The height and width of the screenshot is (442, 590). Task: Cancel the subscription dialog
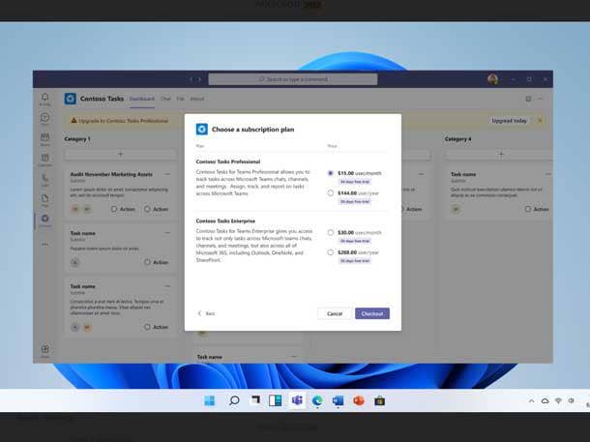pyautogui.click(x=335, y=313)
